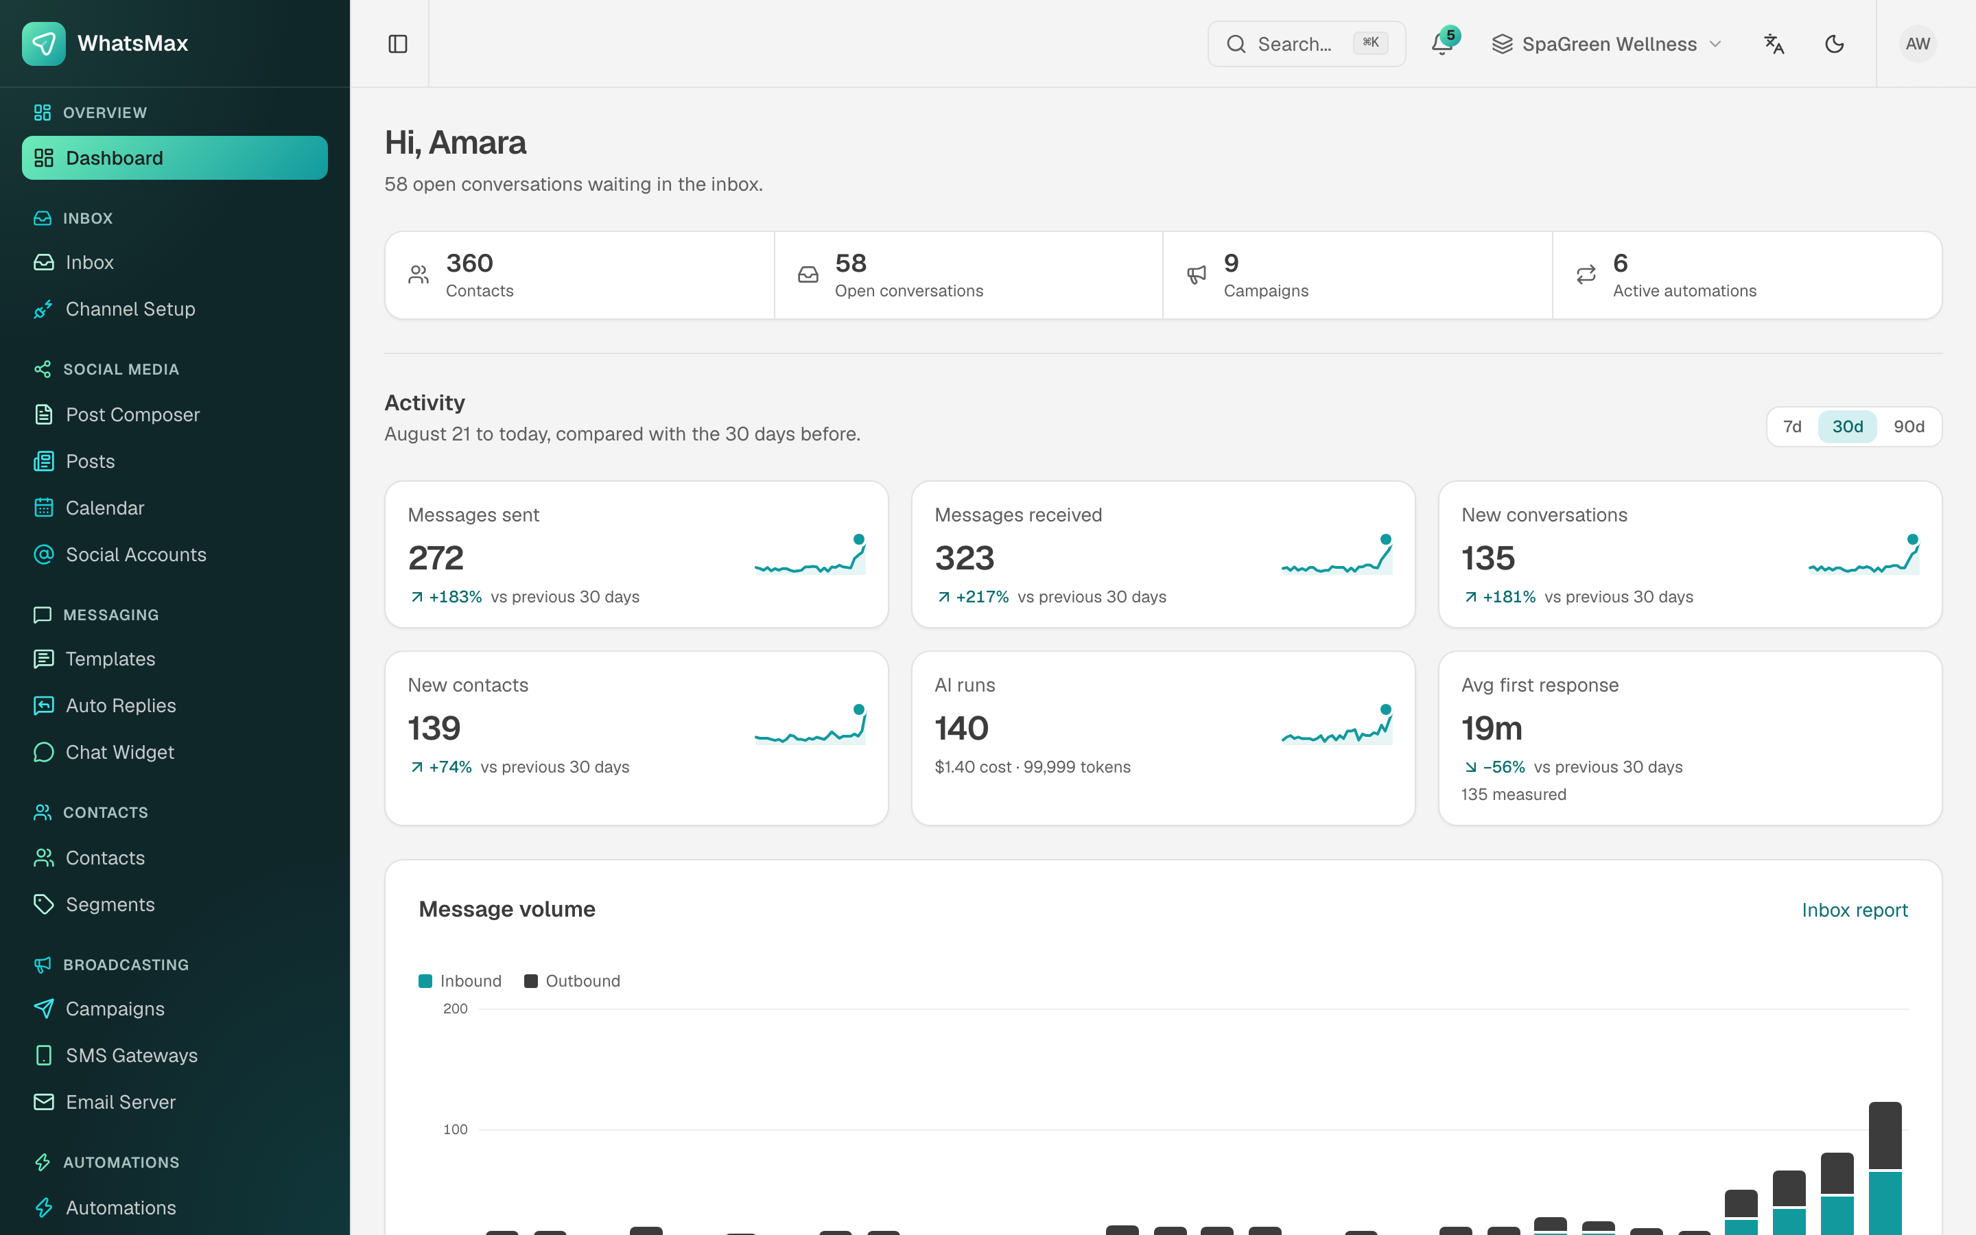Click the New conversations card
The image size is (1976, 1235).
[1689, 554]
